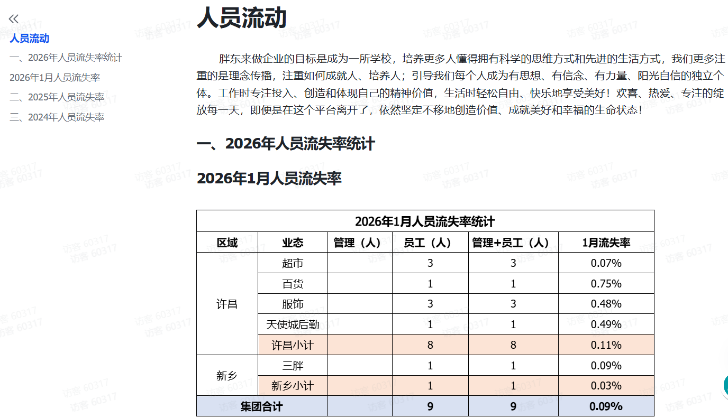Go to 二、2025年人员流失率 in the outline
Viewport: 728px width, 418px height.
[57, 97]
